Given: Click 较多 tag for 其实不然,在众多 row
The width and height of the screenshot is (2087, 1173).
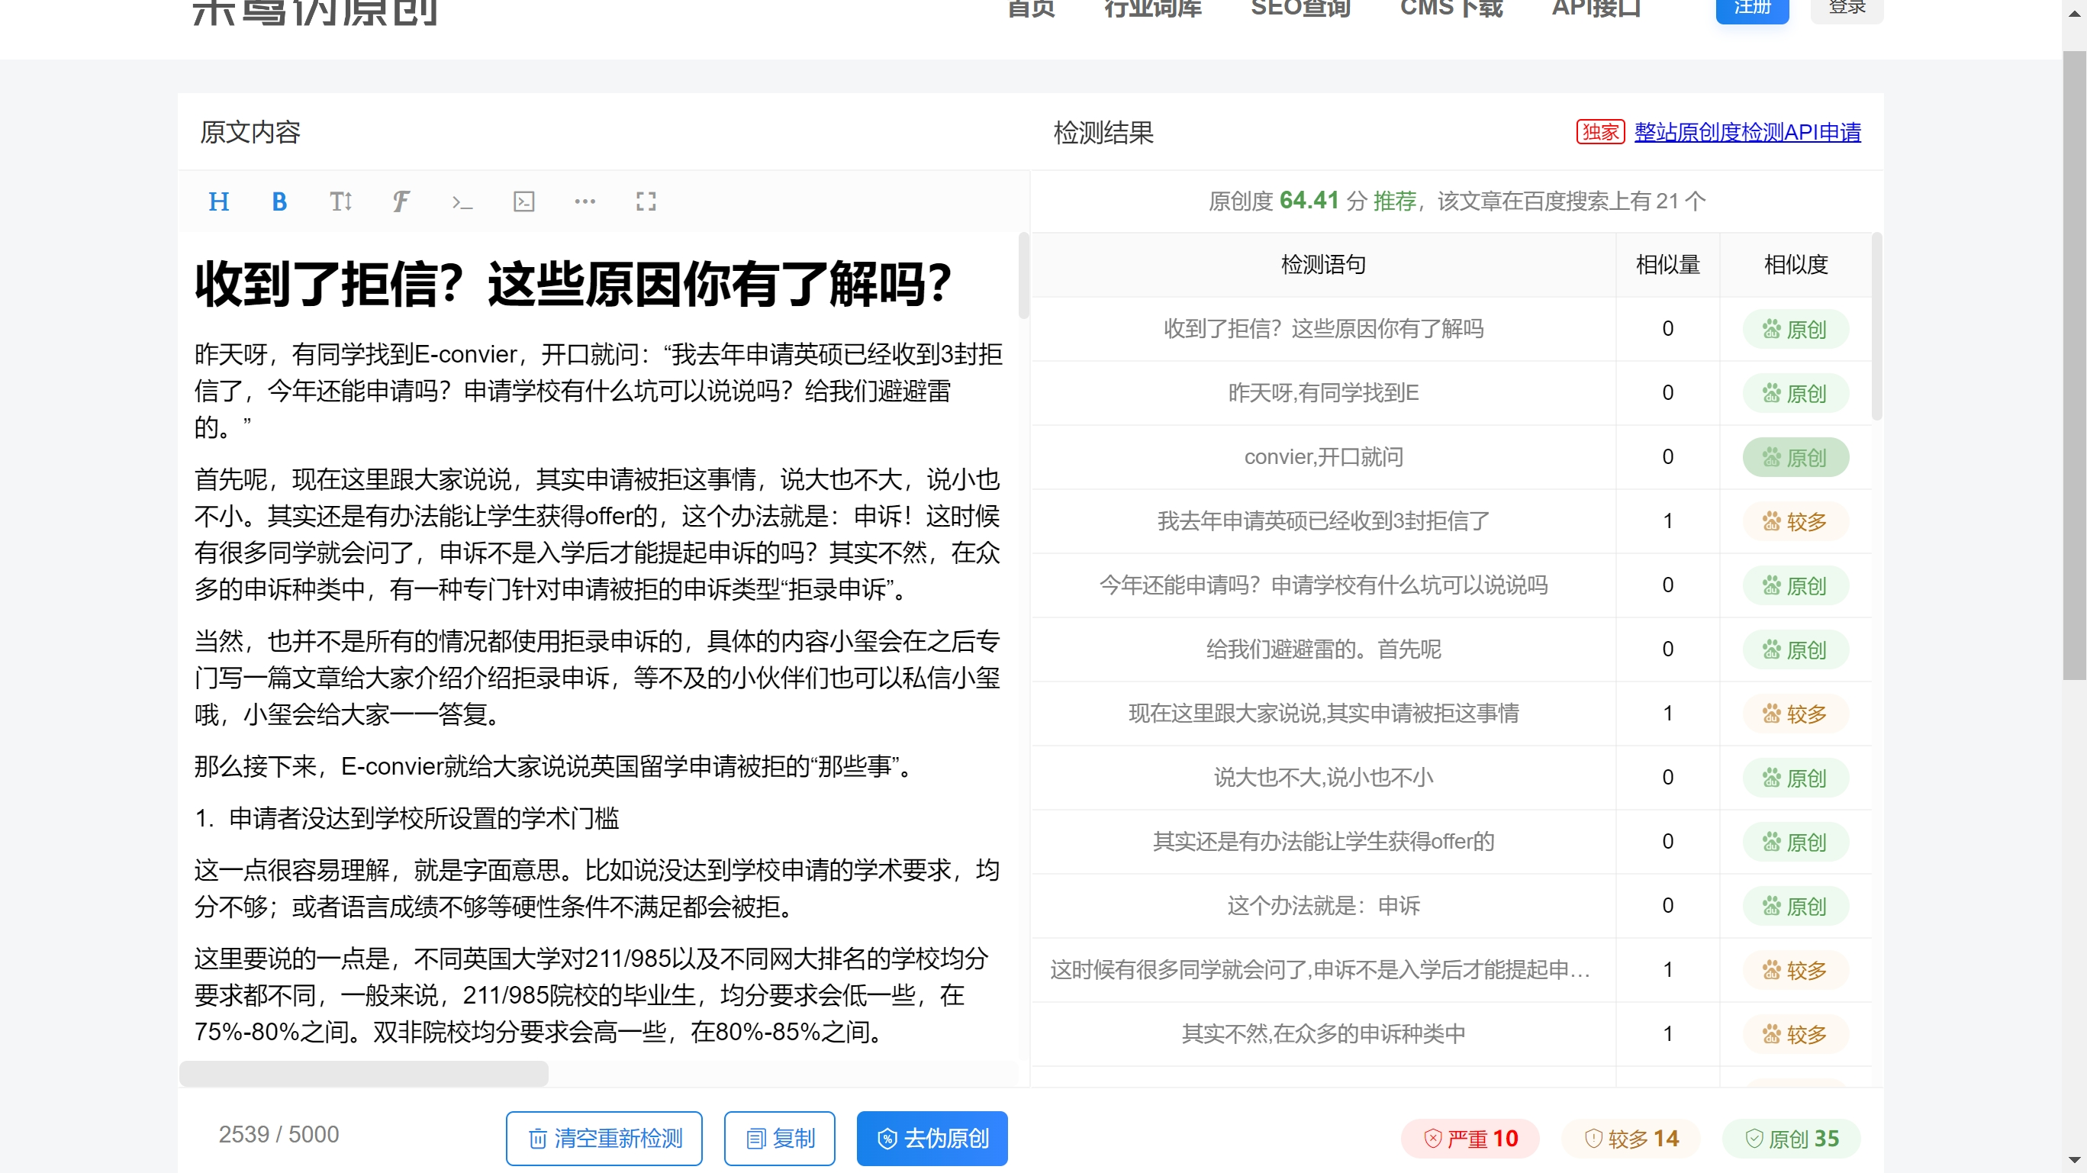Looking at the screenshot, I should click(x=1796, y=1033).
